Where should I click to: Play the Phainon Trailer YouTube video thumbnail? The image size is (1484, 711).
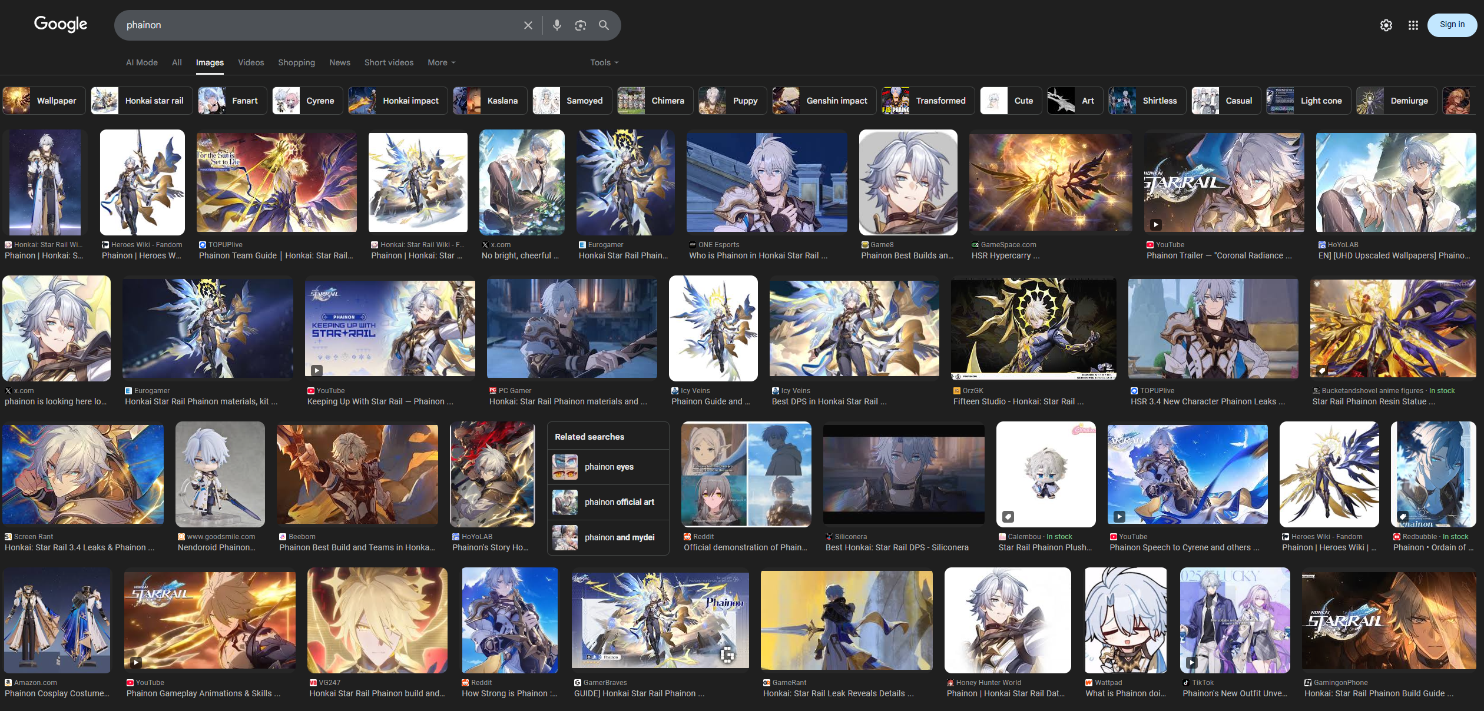tap(1223, 182)
